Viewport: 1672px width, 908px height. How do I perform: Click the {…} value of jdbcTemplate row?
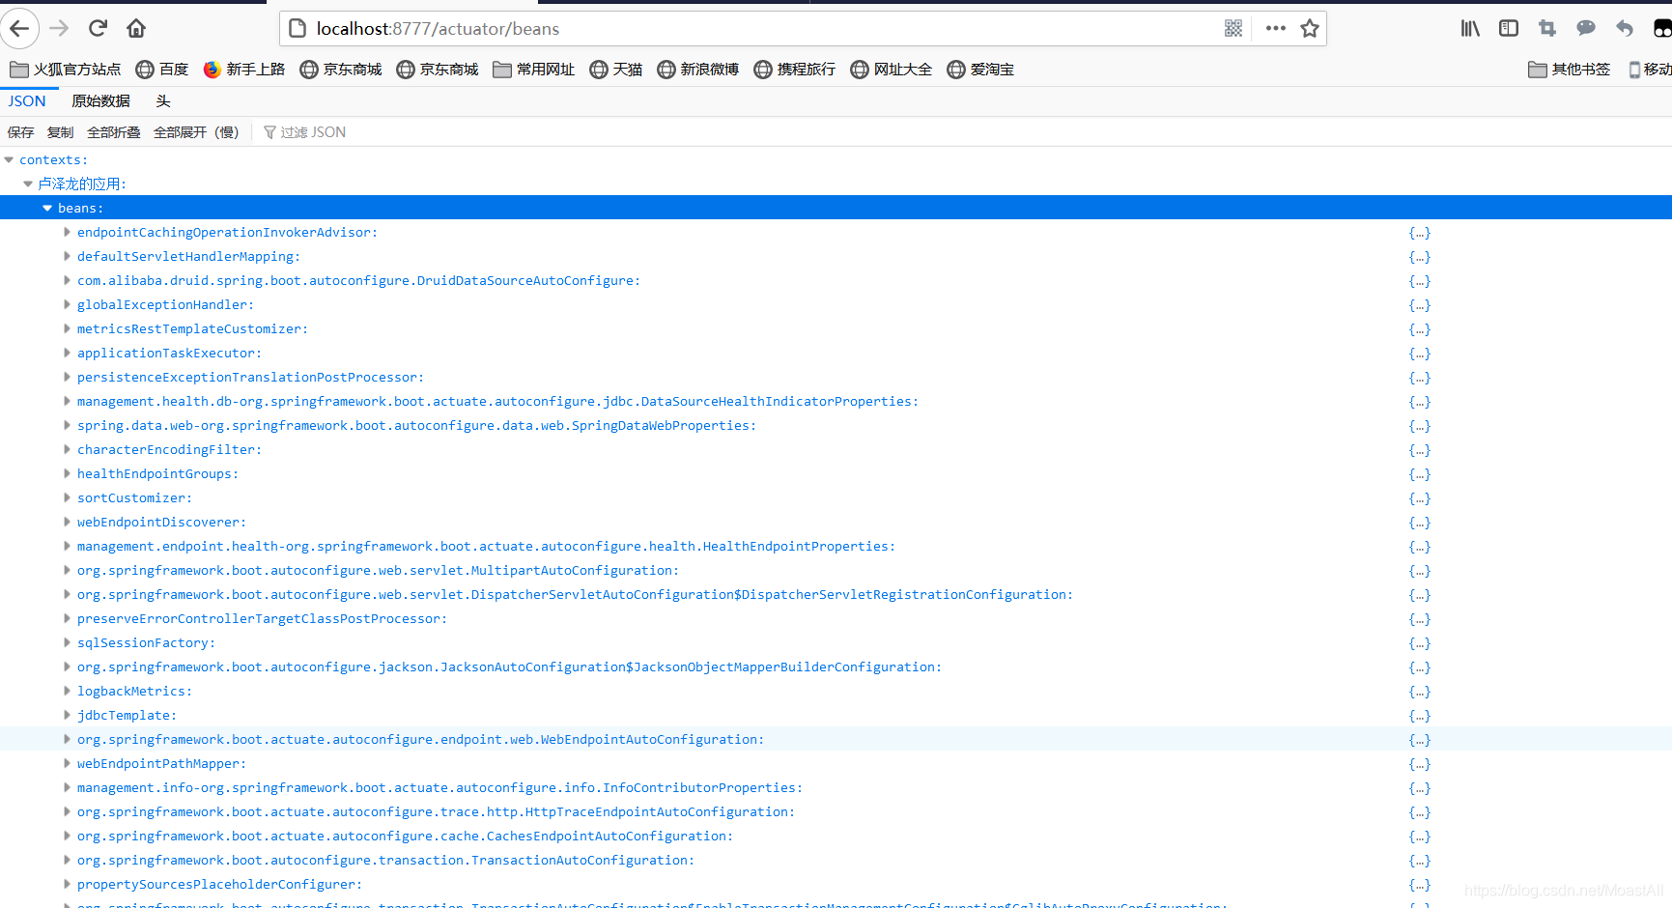coord(1419,716)
